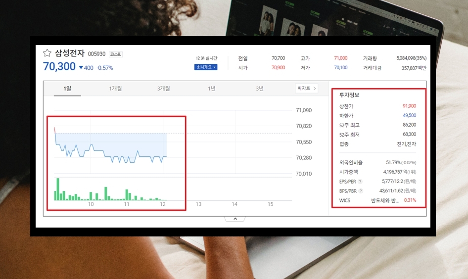The width and height of the screenshot is (468, 279).
Task: Click the EPS/PER help question icon
Action: tap(360, 182)
